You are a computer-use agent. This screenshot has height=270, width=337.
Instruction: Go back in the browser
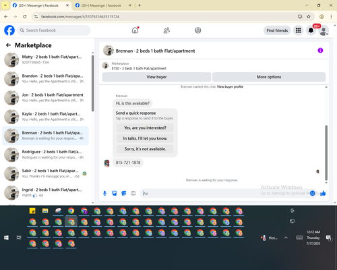point(6,17)
